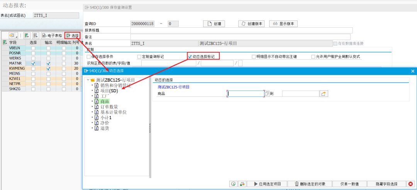Screen dimensions: 417x190
Task: Click the 明细输出 column header
Action: [64, 42]
